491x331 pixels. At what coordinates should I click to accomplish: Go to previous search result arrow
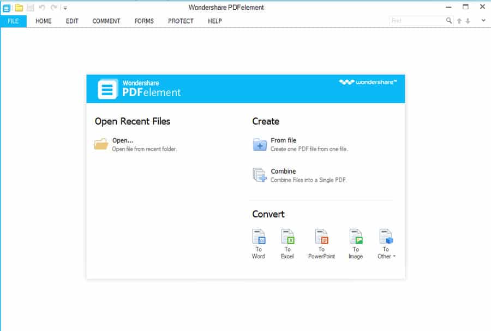[x=459, y=21]
